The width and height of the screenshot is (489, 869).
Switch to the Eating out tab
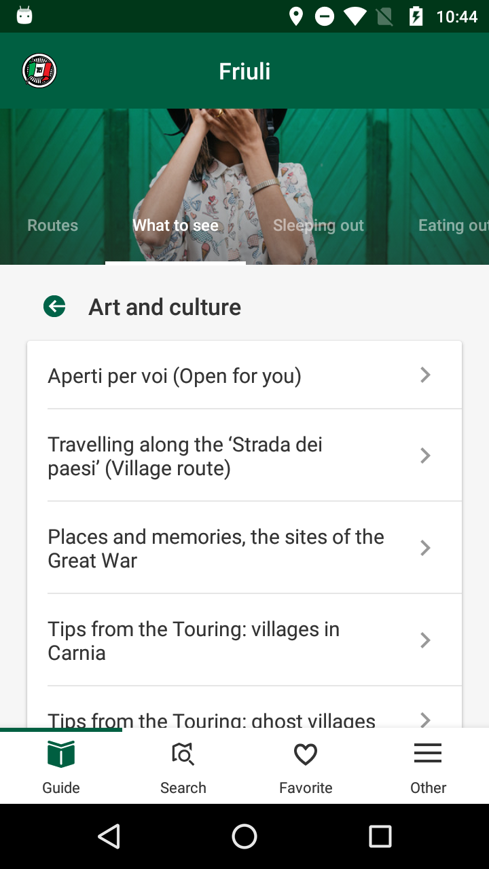pos(453,225)
